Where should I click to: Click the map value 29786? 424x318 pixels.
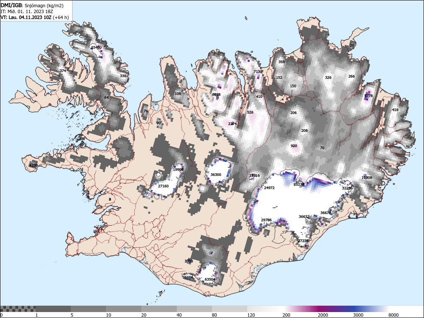point(266,220)
